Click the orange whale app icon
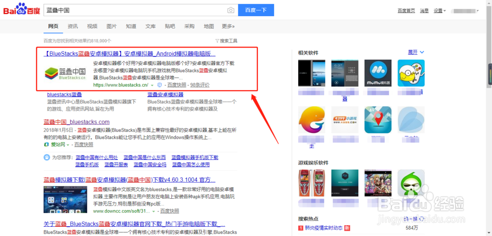The height and width of the screenshot is (236, 492). [311, 120]
